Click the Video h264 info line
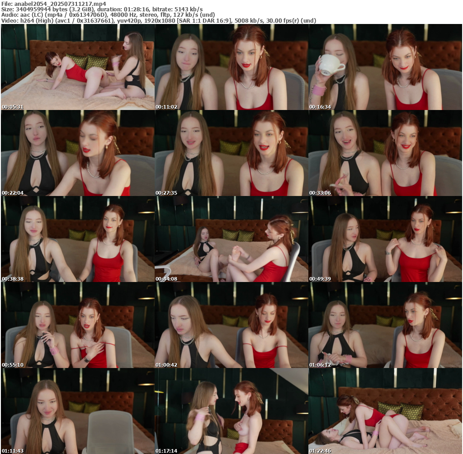This screenshot has height=454, width=463. (x=158, y=21)
